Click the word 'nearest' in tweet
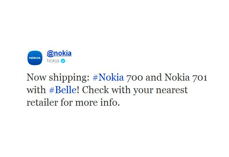This screenshot has height=157, width=229. 172,90
